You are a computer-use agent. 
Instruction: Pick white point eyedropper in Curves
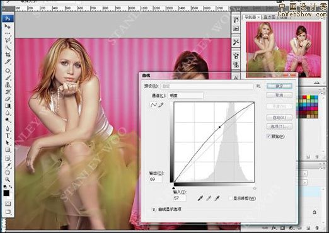point(217,198)
